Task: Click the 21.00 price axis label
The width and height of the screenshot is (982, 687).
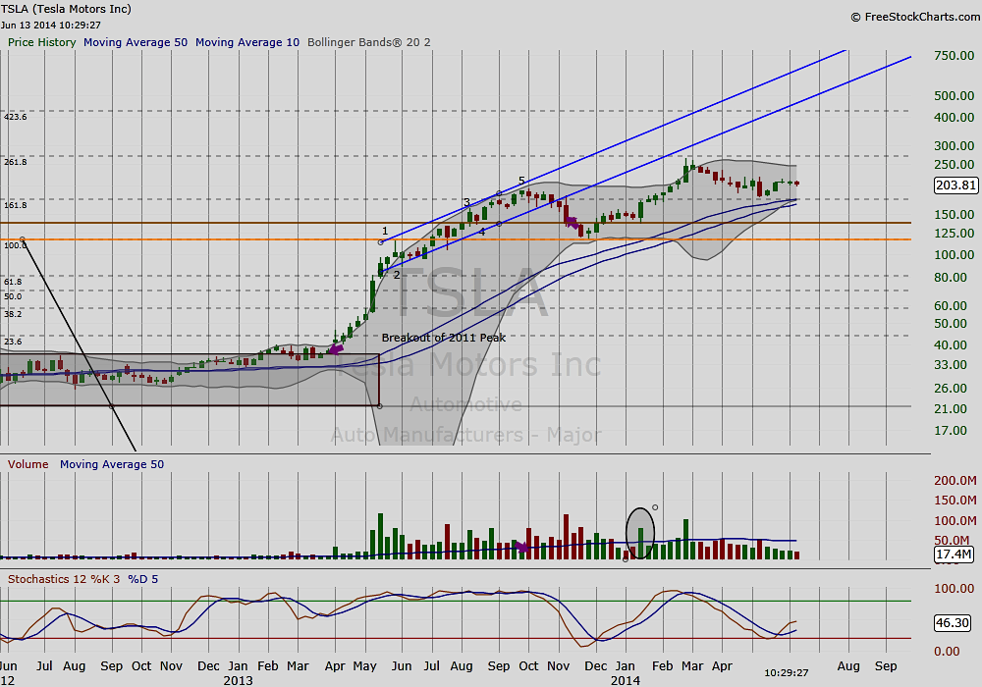Action: tap(951, 409)
